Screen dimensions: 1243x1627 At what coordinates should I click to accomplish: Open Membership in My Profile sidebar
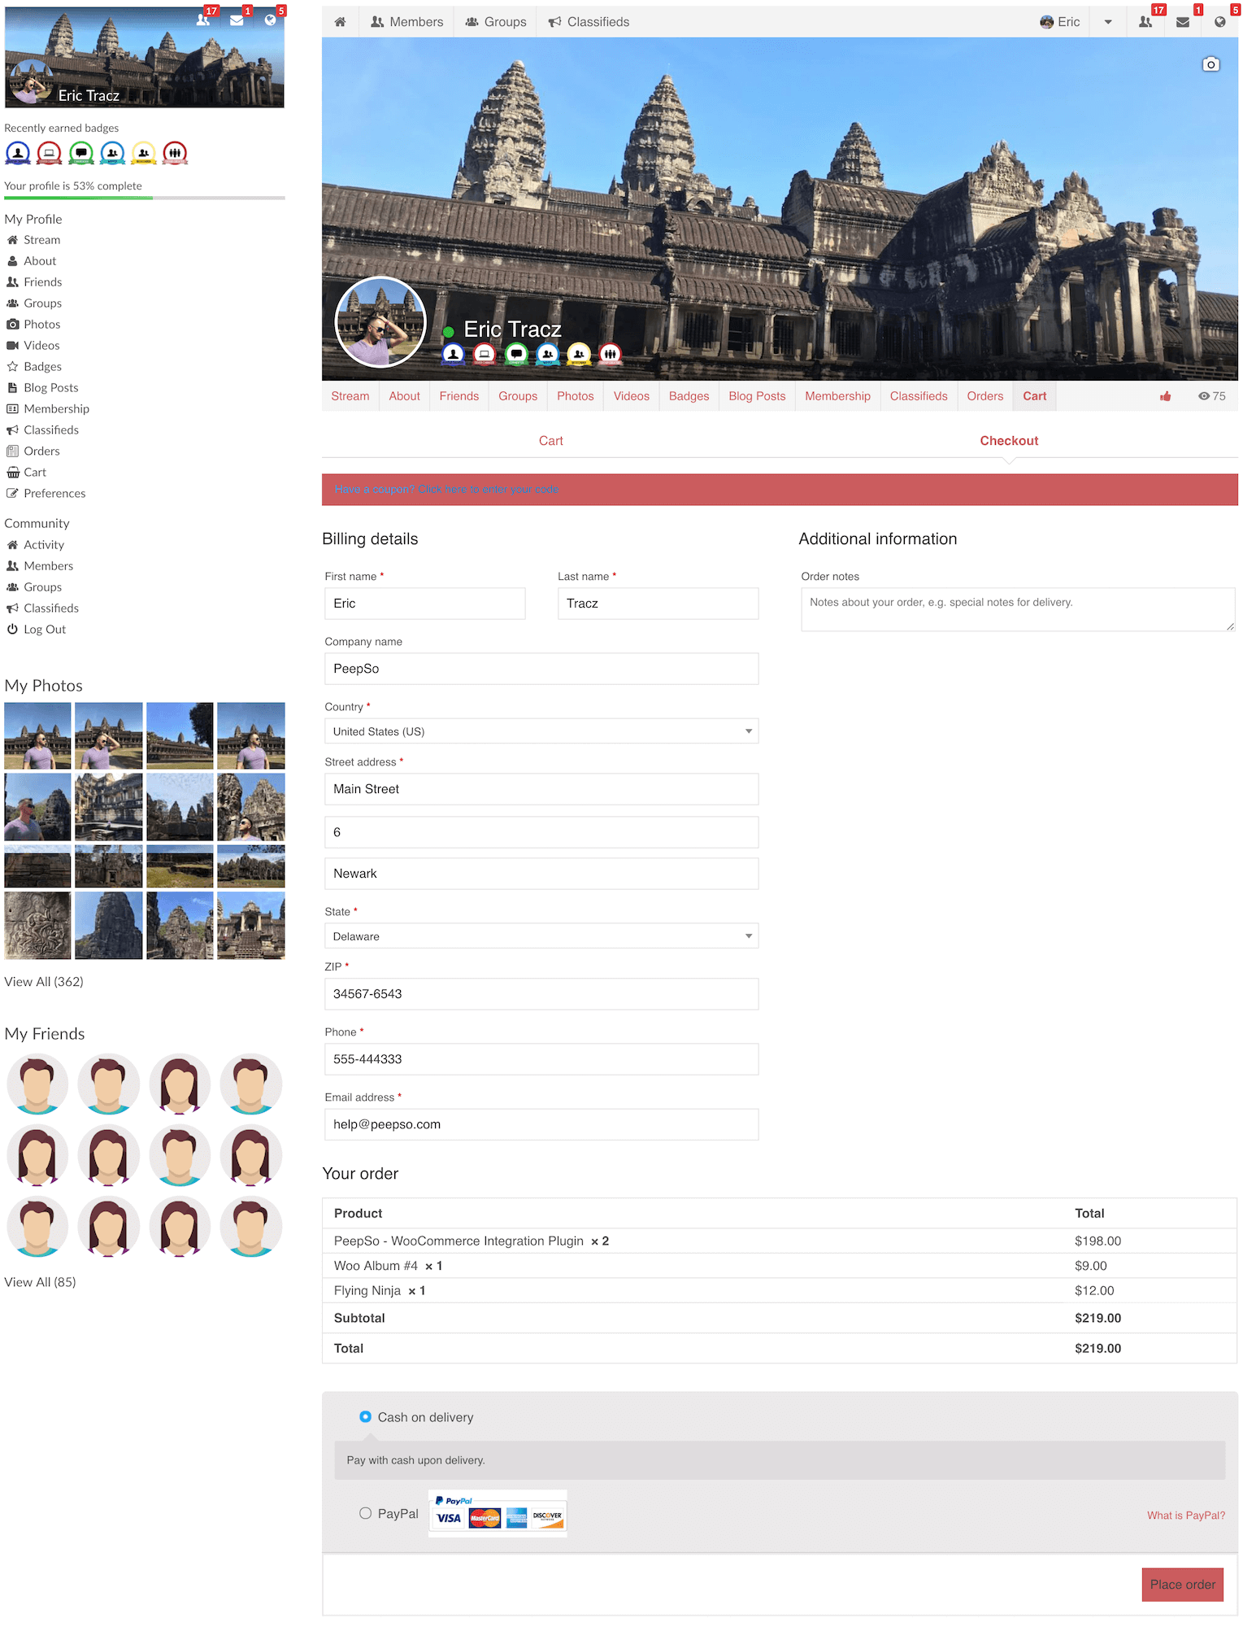click(56, 409)
